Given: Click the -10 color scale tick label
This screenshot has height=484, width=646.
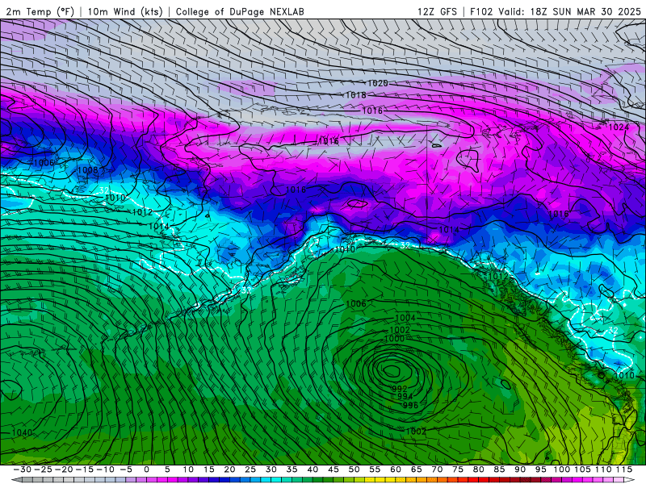Looking at the screenshot, I should [105, 469].
